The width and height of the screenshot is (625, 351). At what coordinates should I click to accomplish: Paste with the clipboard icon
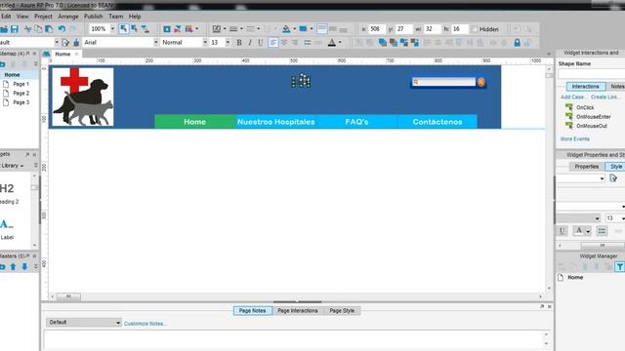(x=49, y=29)
